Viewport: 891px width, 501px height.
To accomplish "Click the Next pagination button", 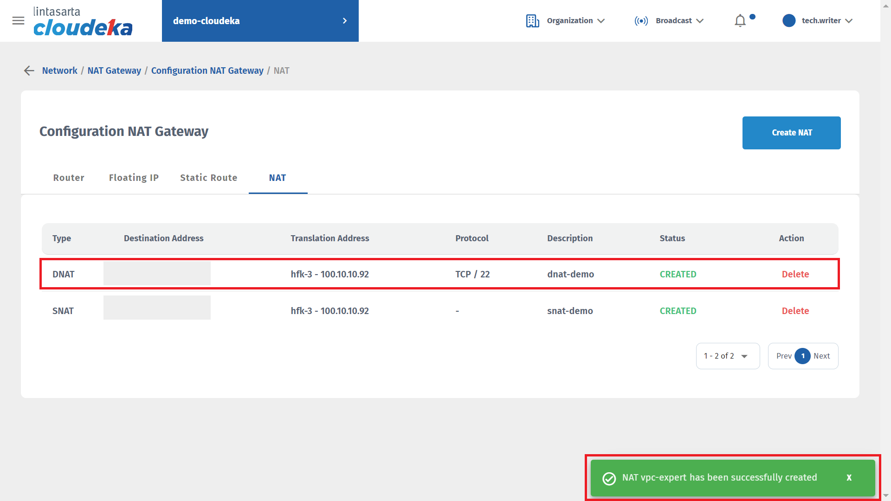I will coord(821,356).
